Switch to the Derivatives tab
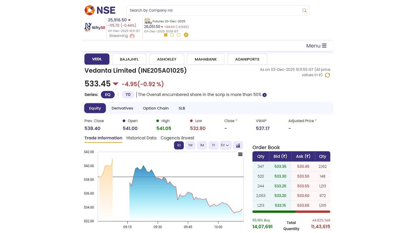Screen dimensions: 415x233 pyautogui.click(x=122, y=108)
